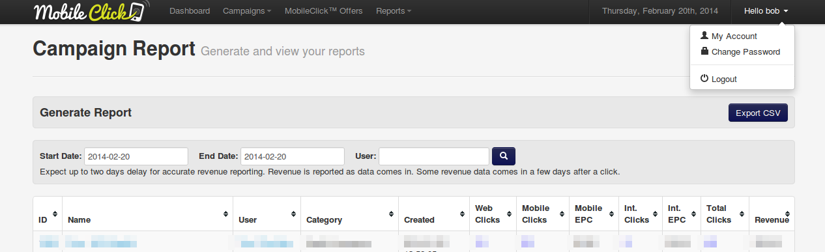
Task: Go to Dashboard in navbar
Action: (190, 11)
